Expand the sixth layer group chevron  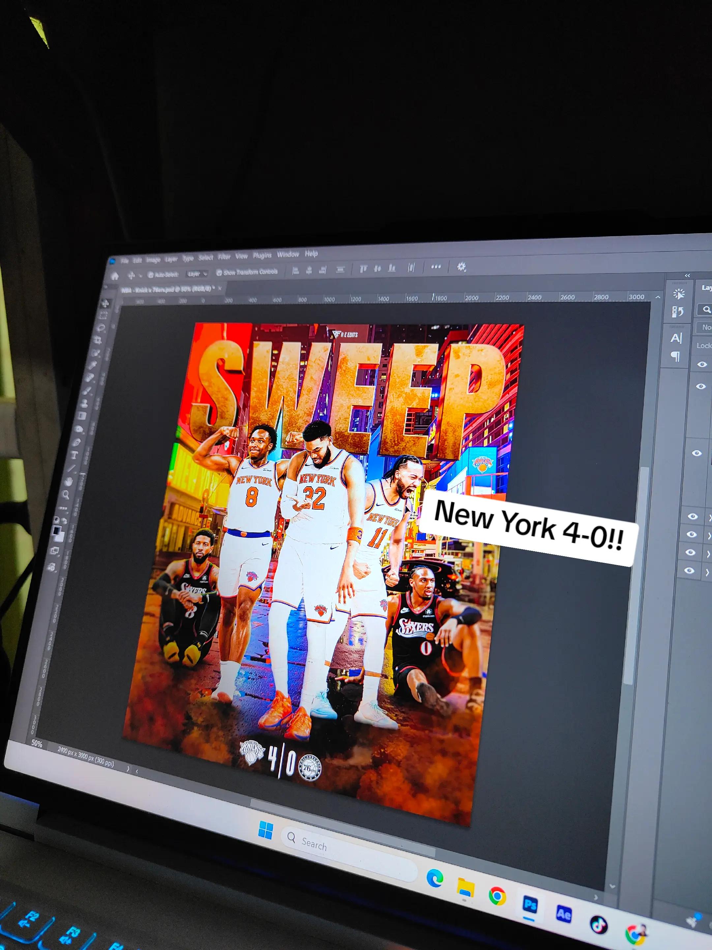point(709,554)
